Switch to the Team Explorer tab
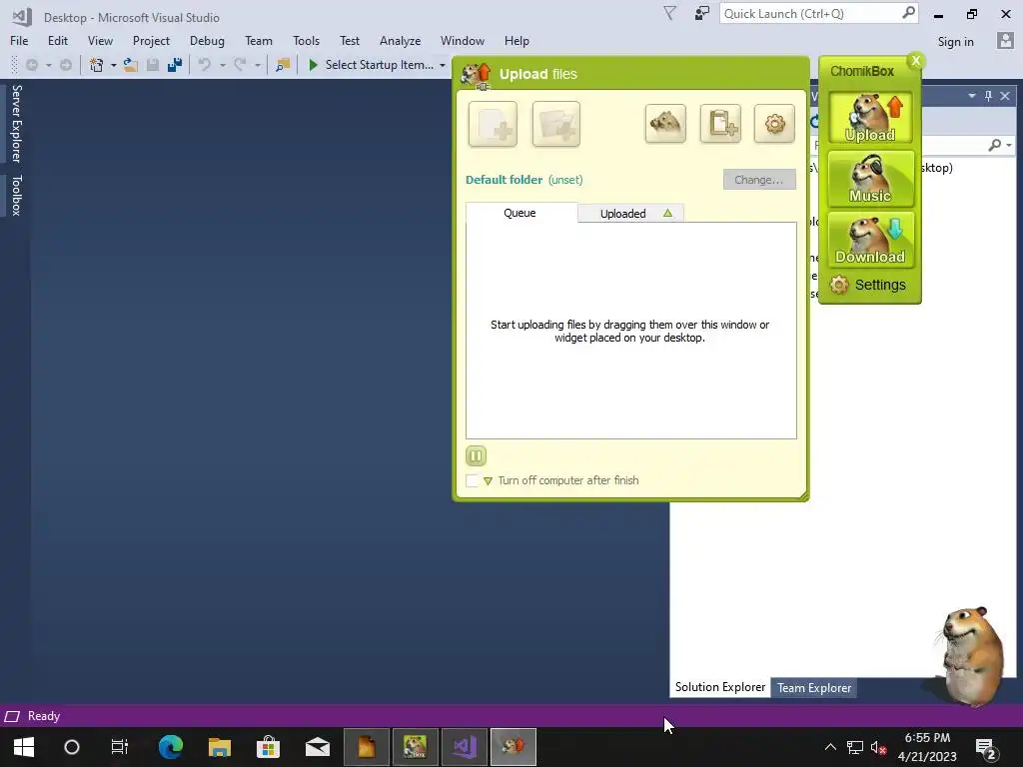This screenshot has width=1023, height=767. 813,687
